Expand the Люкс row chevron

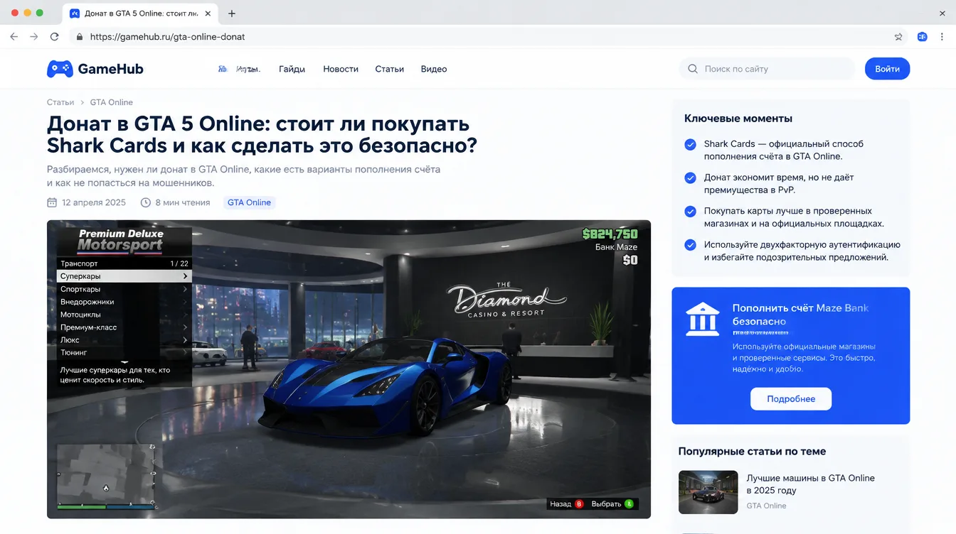185,340
